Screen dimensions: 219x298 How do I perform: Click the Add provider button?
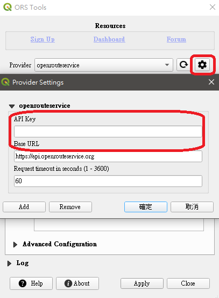[x=24, y=207]
